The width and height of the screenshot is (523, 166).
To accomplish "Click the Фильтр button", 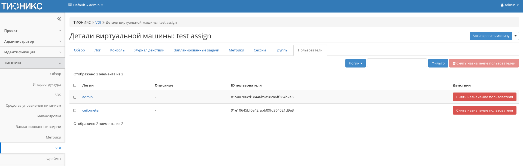I will 438,63.
